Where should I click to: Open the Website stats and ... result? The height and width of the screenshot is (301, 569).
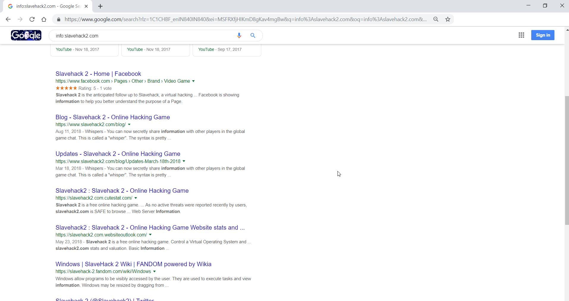click(150, 228)
